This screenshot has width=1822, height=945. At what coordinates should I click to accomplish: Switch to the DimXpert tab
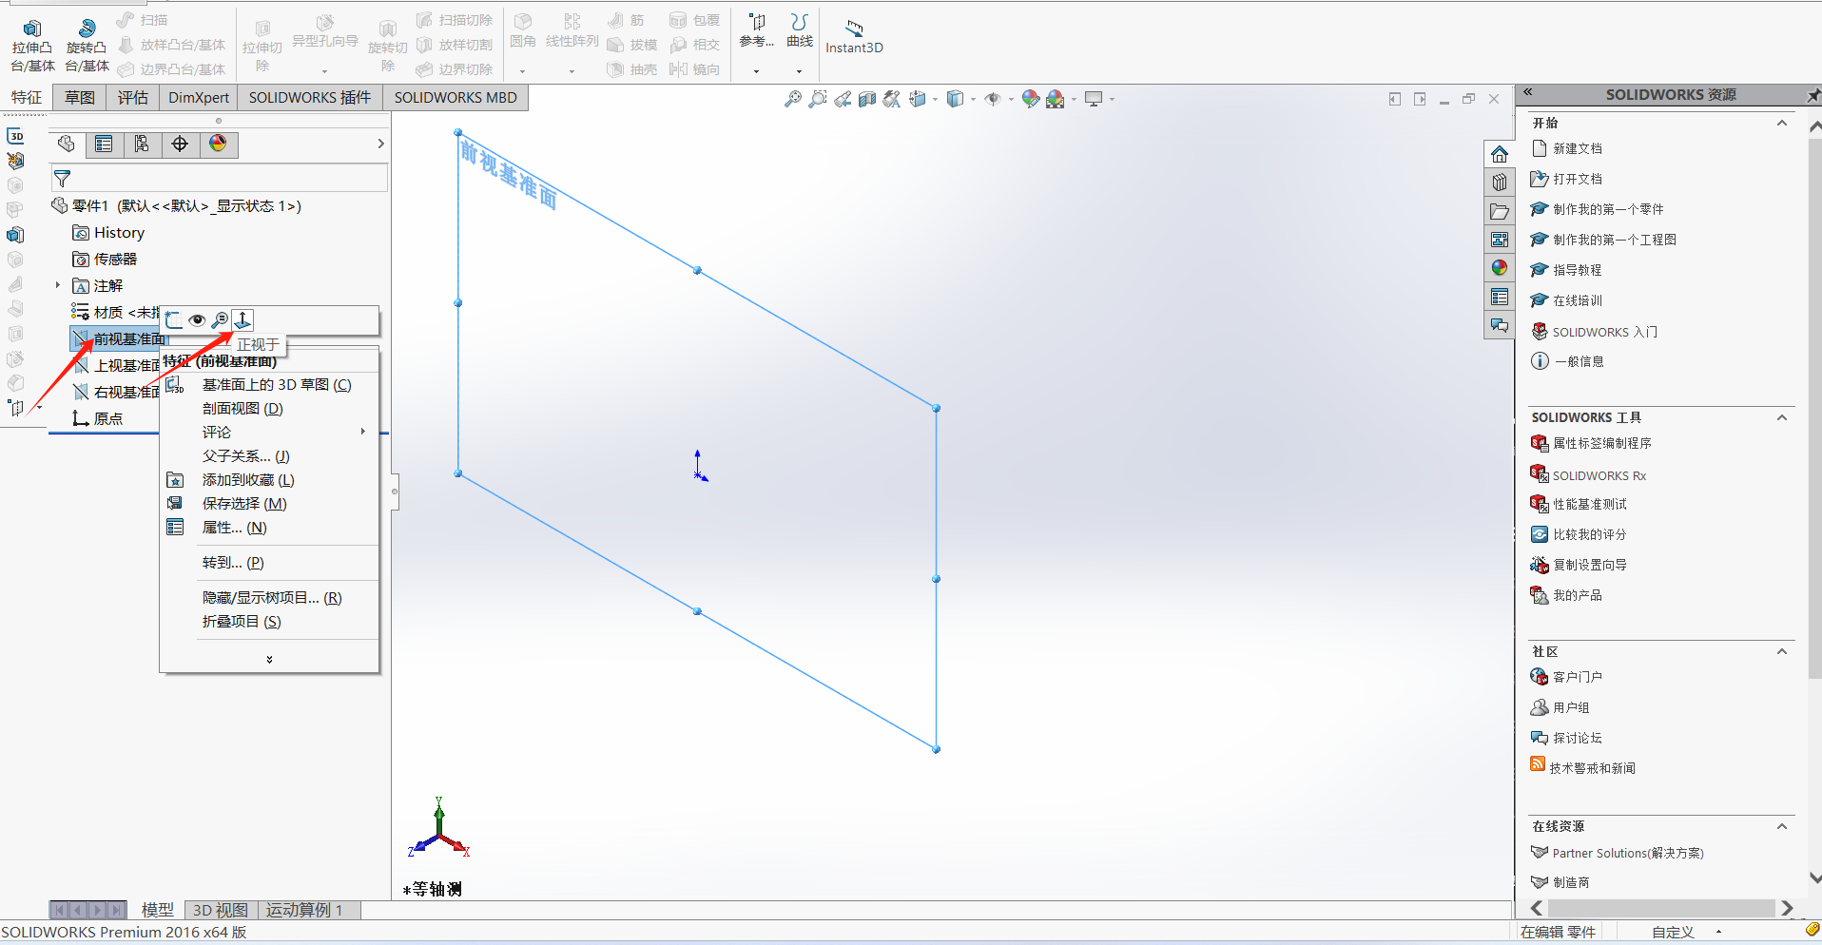pos(199,97)
